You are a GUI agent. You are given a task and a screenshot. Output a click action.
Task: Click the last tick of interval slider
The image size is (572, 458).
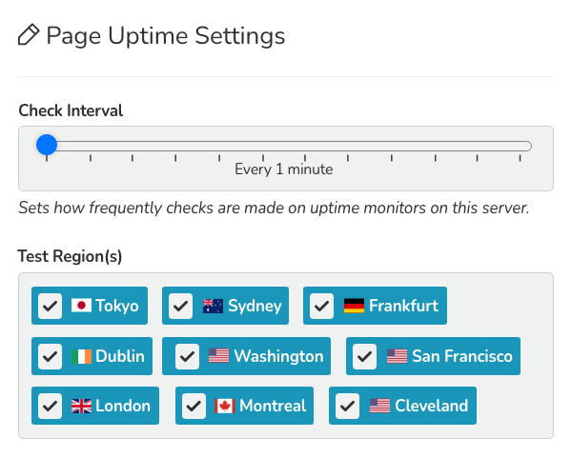520,158
